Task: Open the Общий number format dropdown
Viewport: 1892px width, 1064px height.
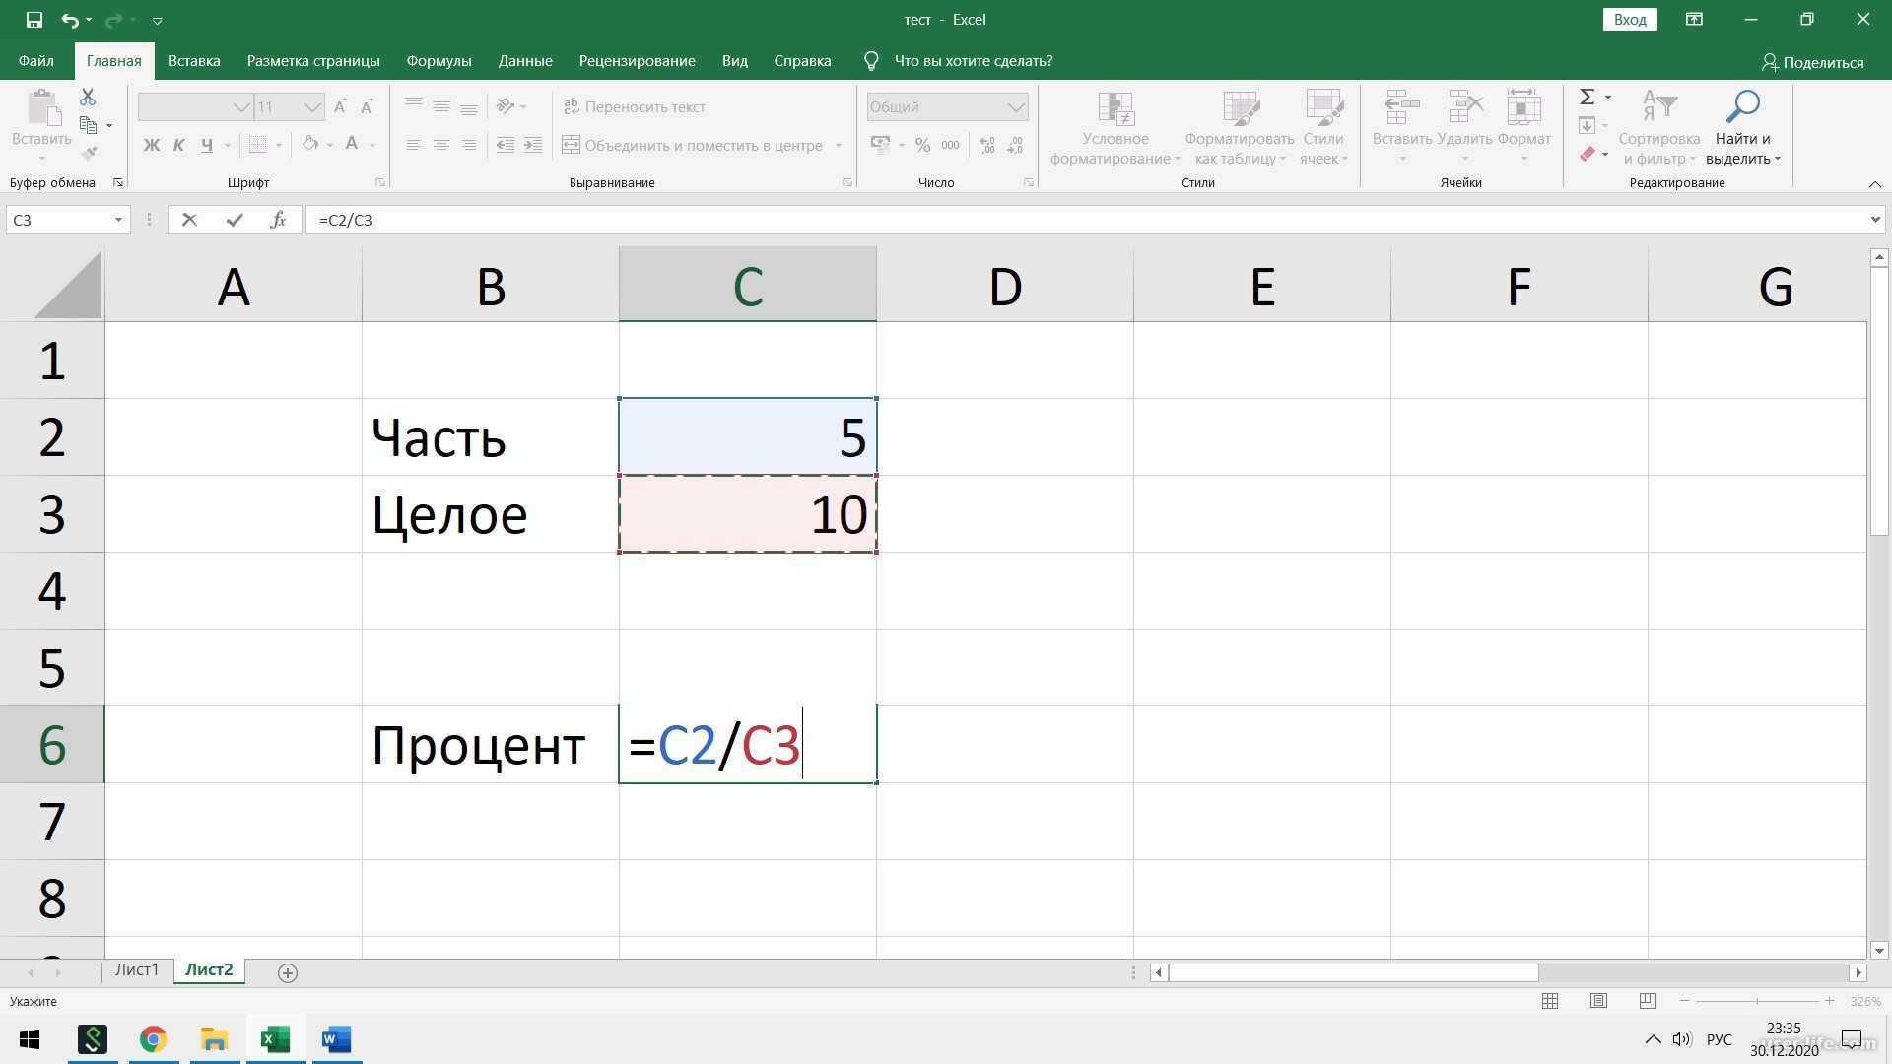Action: point(1016,106)
